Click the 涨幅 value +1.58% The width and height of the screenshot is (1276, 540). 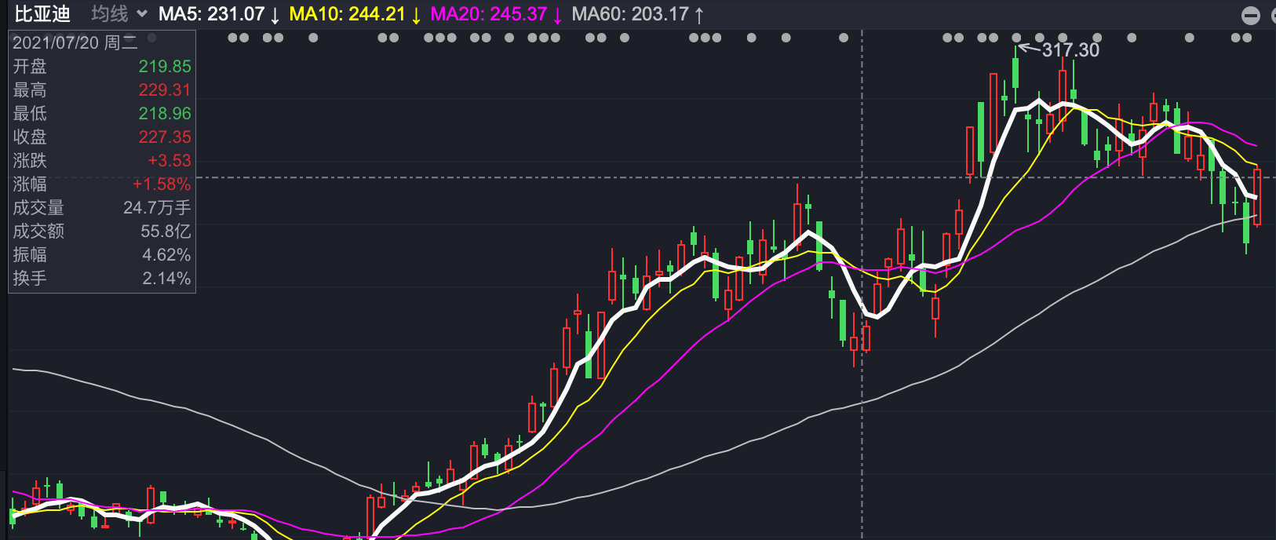click(162, 184)
